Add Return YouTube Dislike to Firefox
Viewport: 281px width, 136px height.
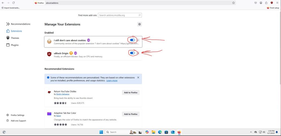[x=131, y=93]
